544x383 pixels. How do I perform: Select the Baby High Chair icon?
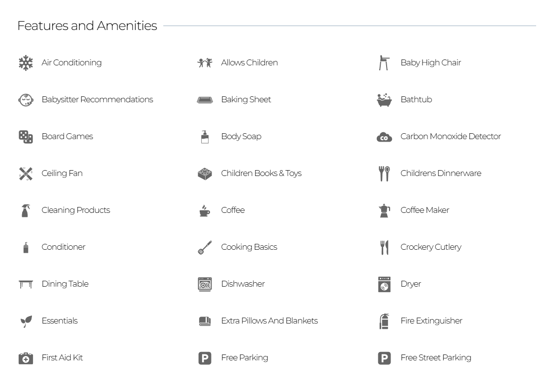[384, 63]
